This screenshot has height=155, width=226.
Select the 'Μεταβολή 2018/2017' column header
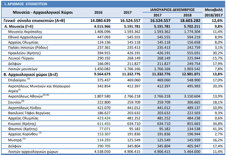click(x=214, y=12)
